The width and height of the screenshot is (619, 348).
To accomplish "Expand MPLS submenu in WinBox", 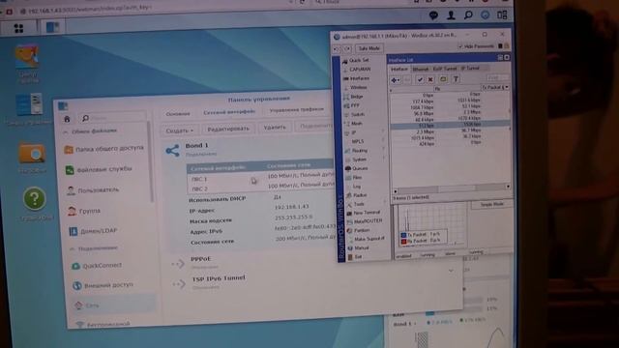I will [358, 141].
